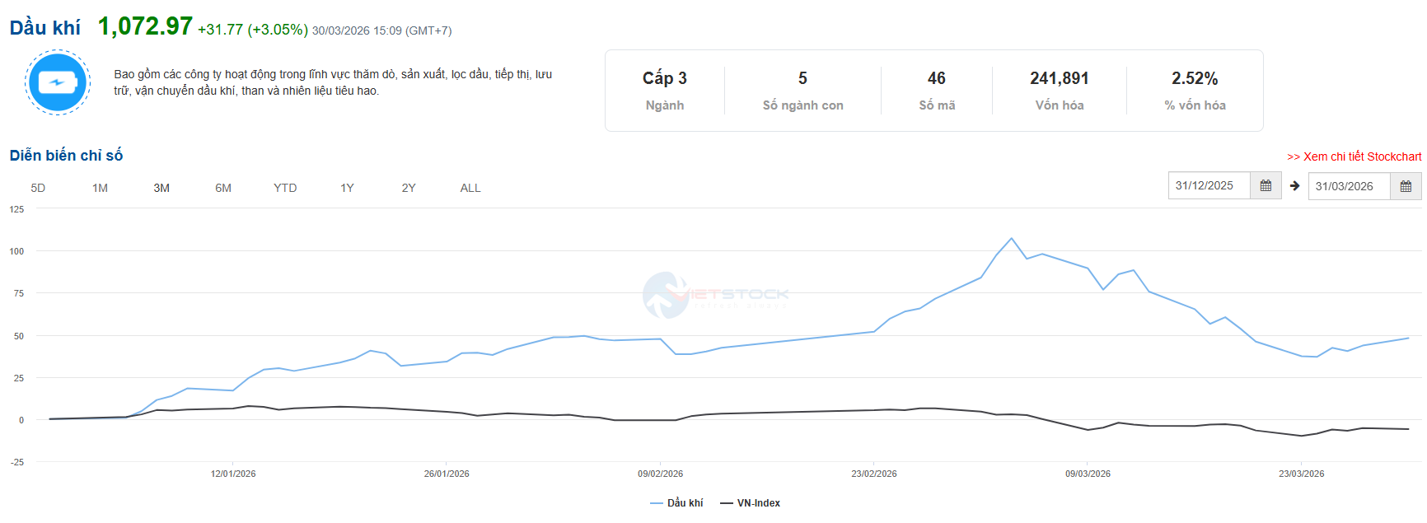The image size is (1427, 523).
Task: Open the start date calendar picker
Action: tap(1266, 186)
